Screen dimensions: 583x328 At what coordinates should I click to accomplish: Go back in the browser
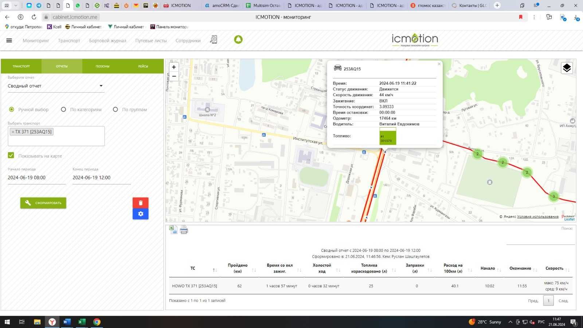coord(7,17)
